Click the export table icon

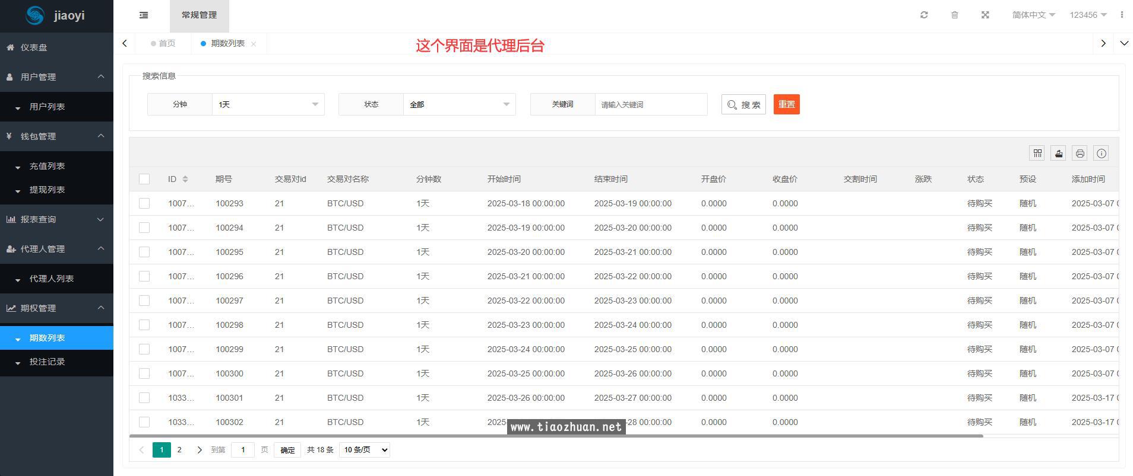click(x=1058, y=154)
